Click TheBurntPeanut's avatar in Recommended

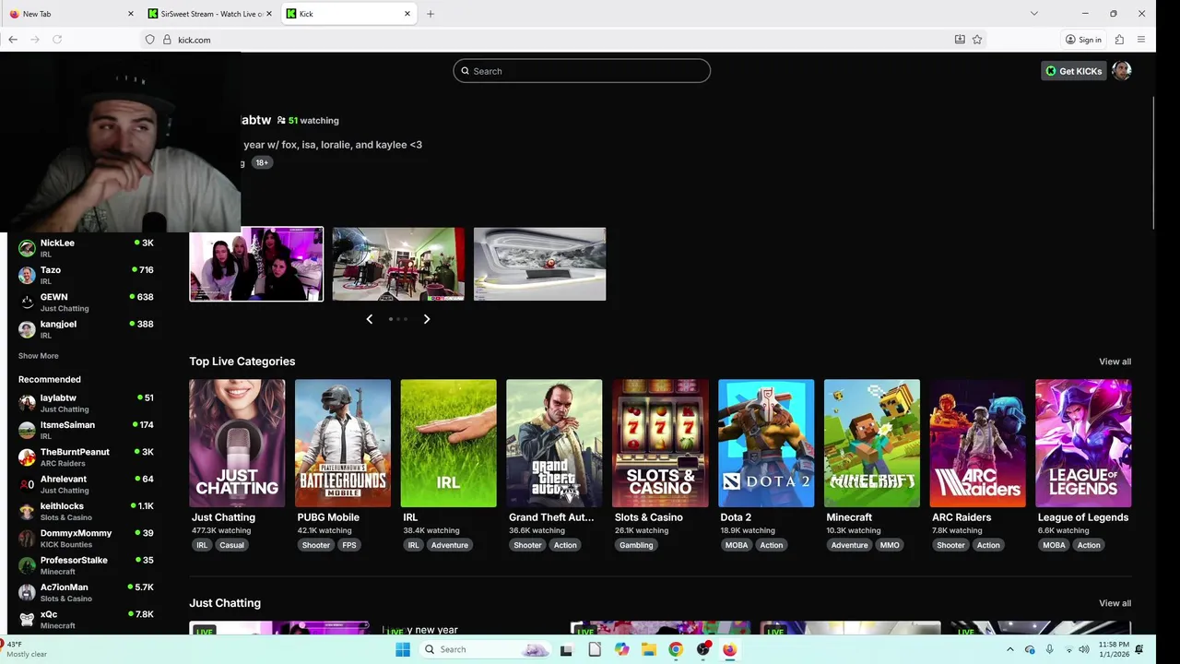(x=27, y=457)
